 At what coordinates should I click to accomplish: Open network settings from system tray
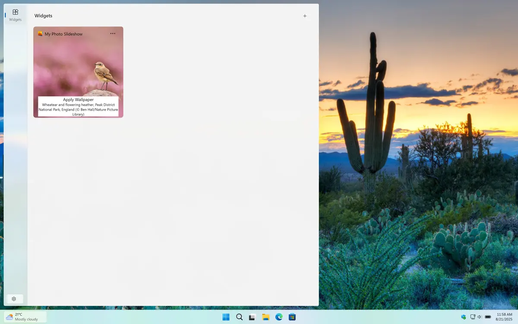[x=473, y=317]
